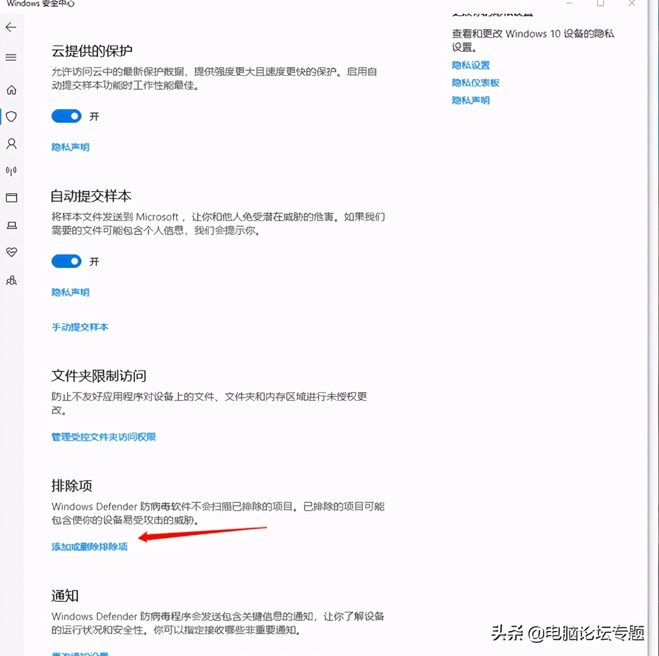Viewport: 659px width, 656px height.
Task: Open the 隐私设置 link on the right
Action: (x=470, y=65)
